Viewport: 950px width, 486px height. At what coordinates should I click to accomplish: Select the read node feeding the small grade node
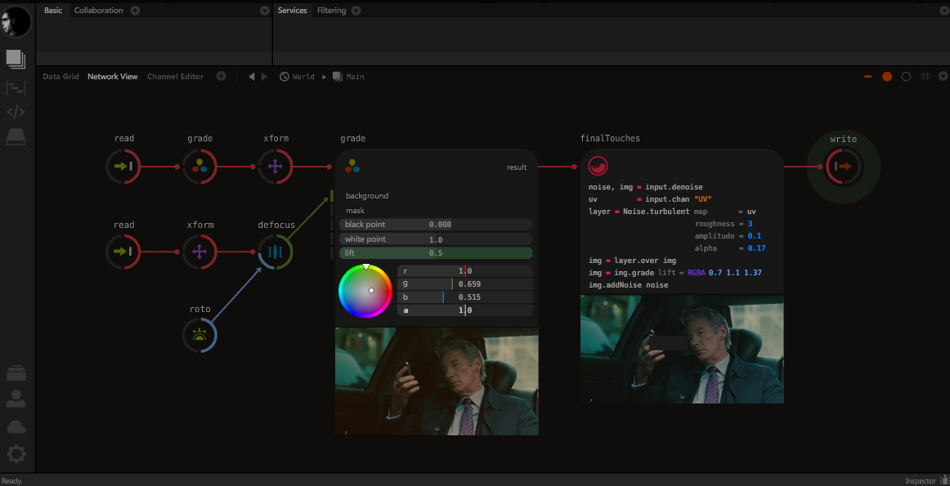[123, 166]
